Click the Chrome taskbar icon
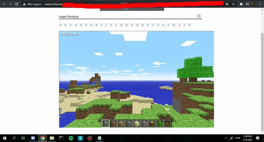 pyautogui.click(x=43, y=138)
